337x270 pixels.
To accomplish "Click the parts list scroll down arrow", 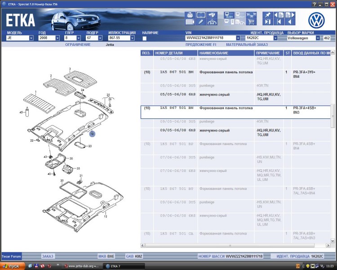I will click(333, 241).
